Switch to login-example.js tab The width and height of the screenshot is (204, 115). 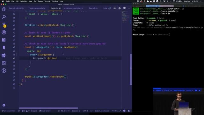(x=37, y=8)
